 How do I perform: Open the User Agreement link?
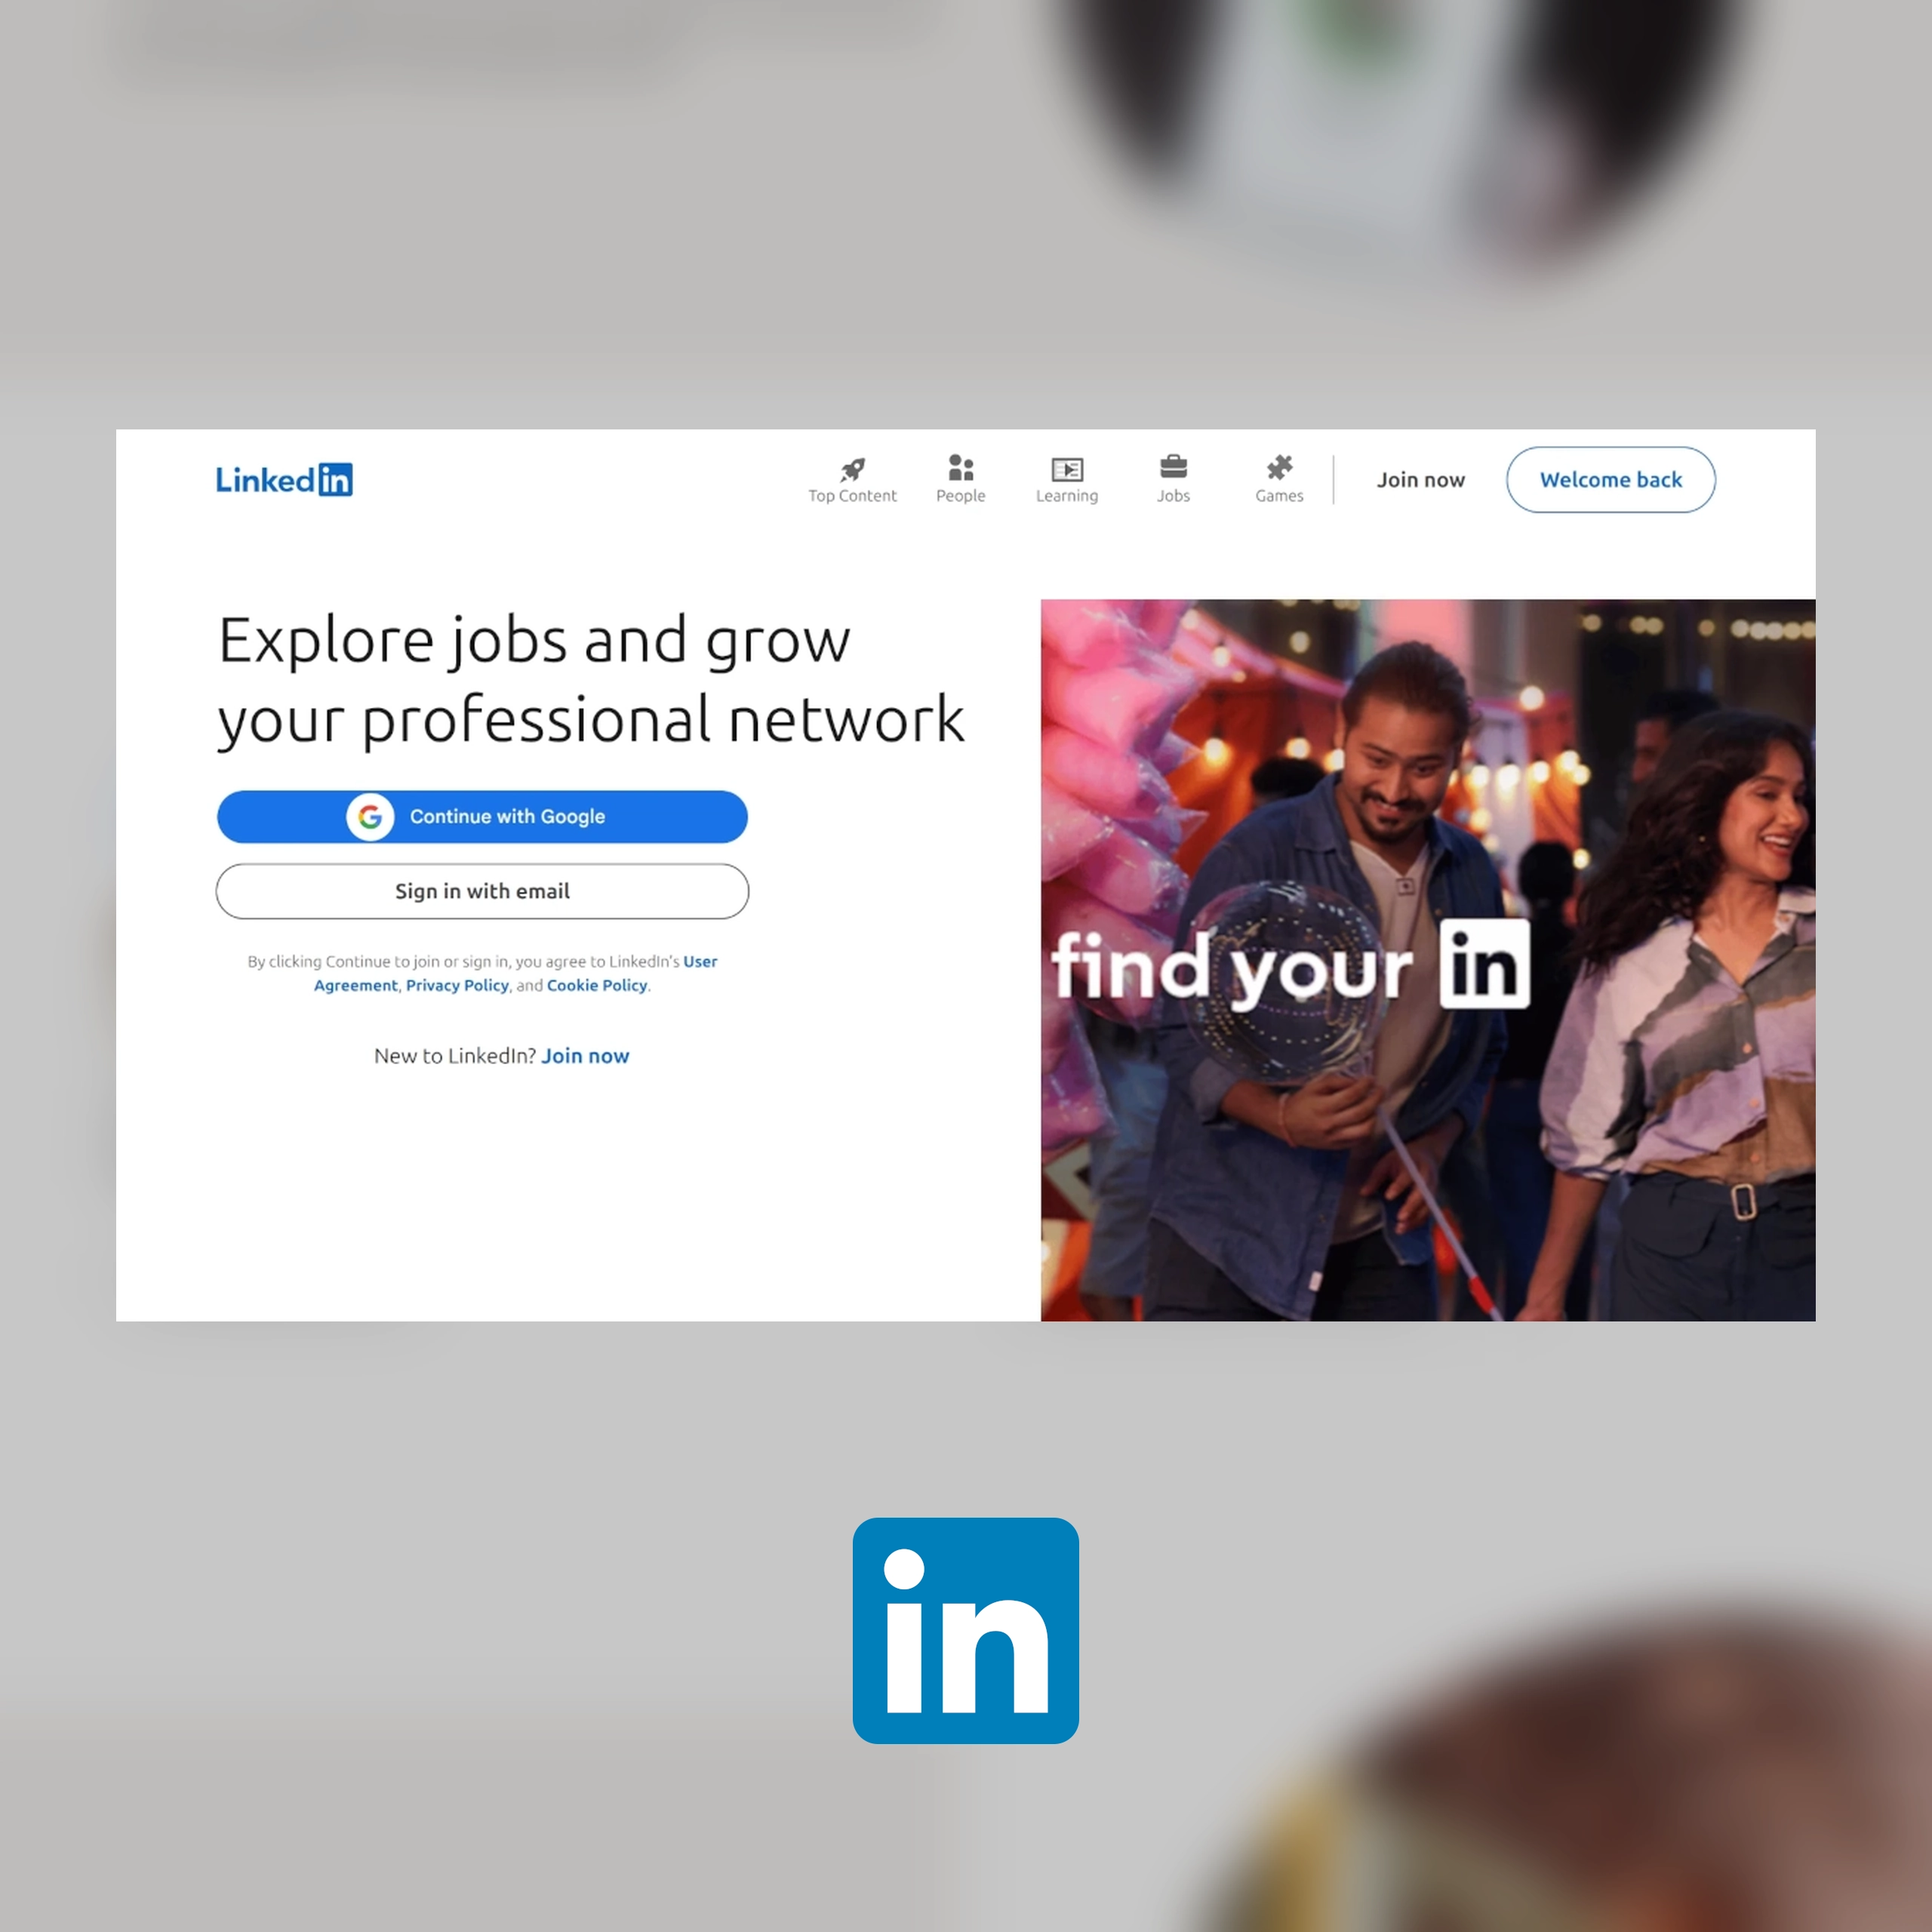pyautogui.click(x=516, y=973)
